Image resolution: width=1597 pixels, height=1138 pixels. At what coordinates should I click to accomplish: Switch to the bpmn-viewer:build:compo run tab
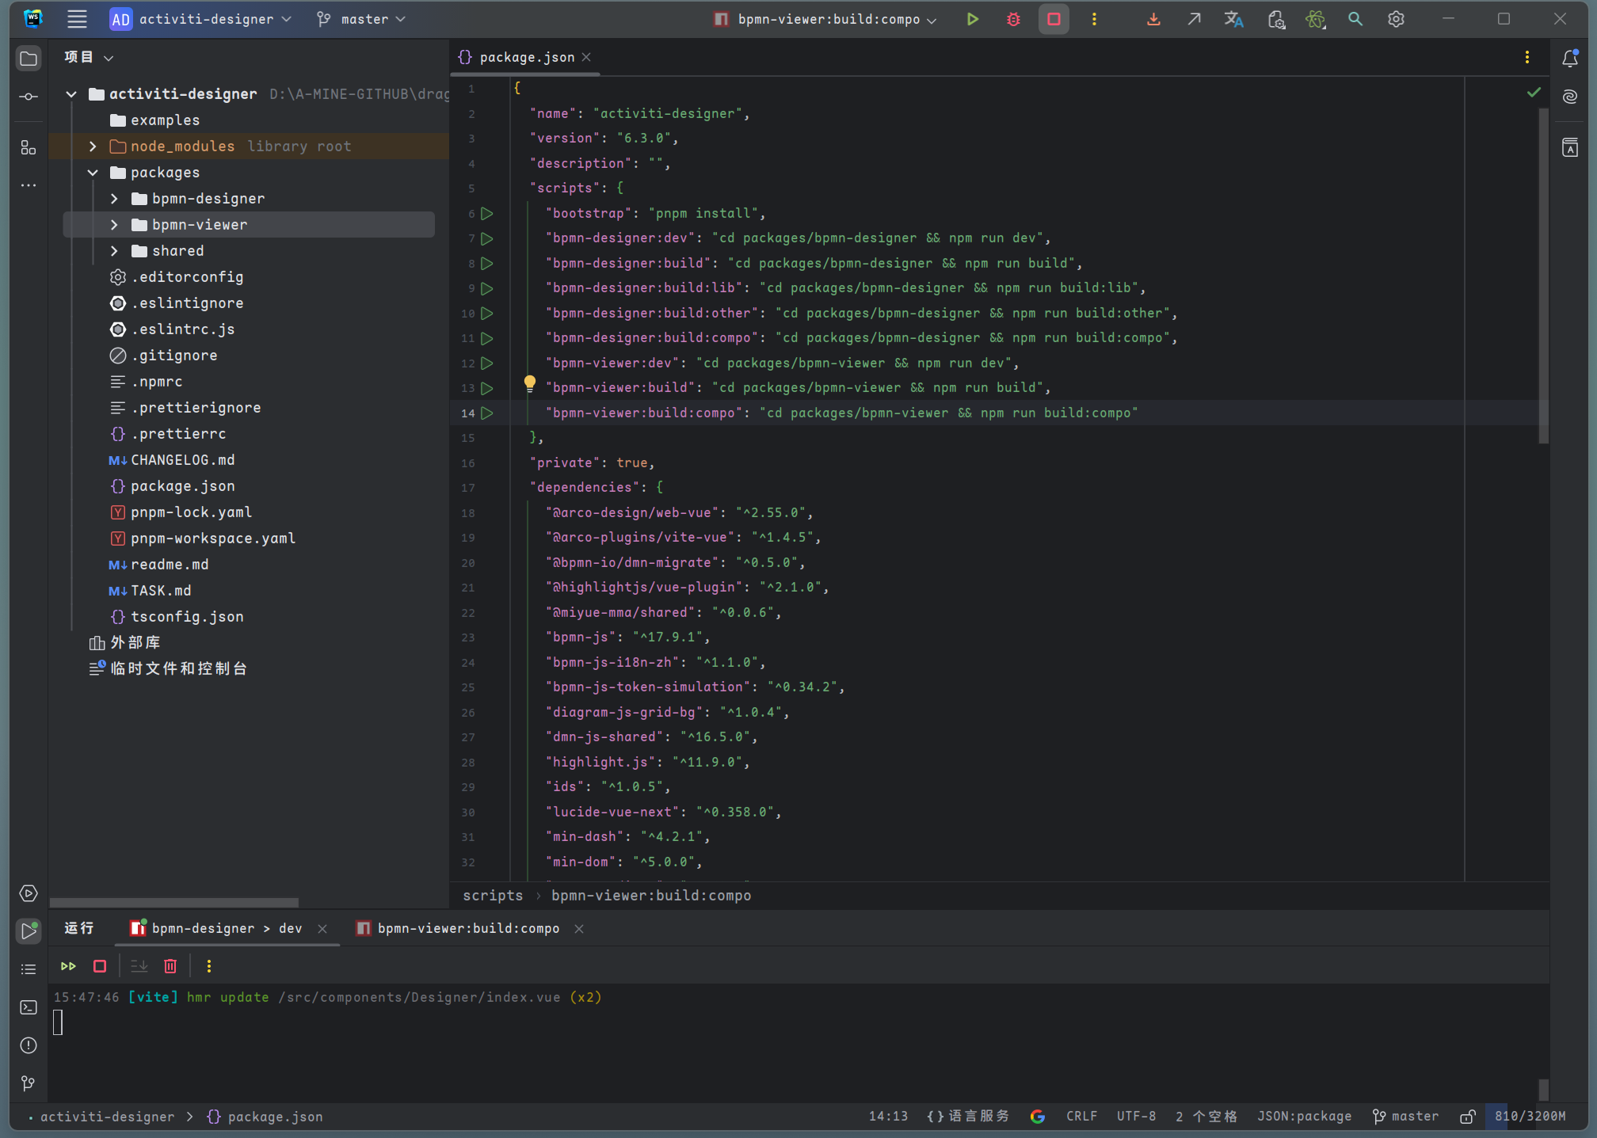pos(468,928)
